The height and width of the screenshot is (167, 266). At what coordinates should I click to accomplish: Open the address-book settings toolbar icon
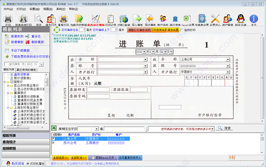[202, 19]
